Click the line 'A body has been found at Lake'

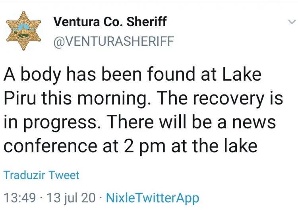tap(132, 74)
